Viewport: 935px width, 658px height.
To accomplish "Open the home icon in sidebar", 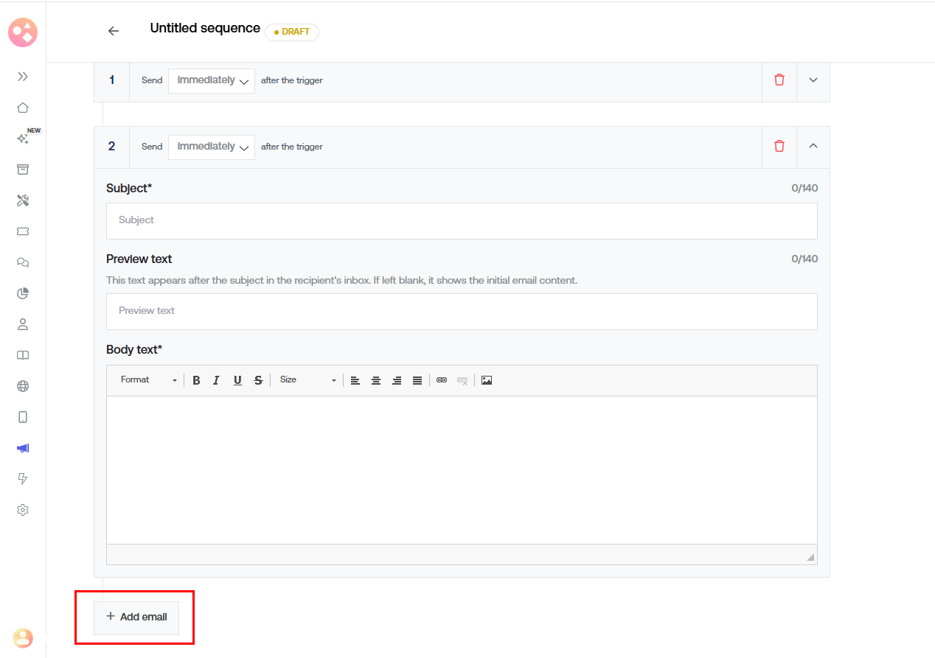I will [x=23, y=108].
